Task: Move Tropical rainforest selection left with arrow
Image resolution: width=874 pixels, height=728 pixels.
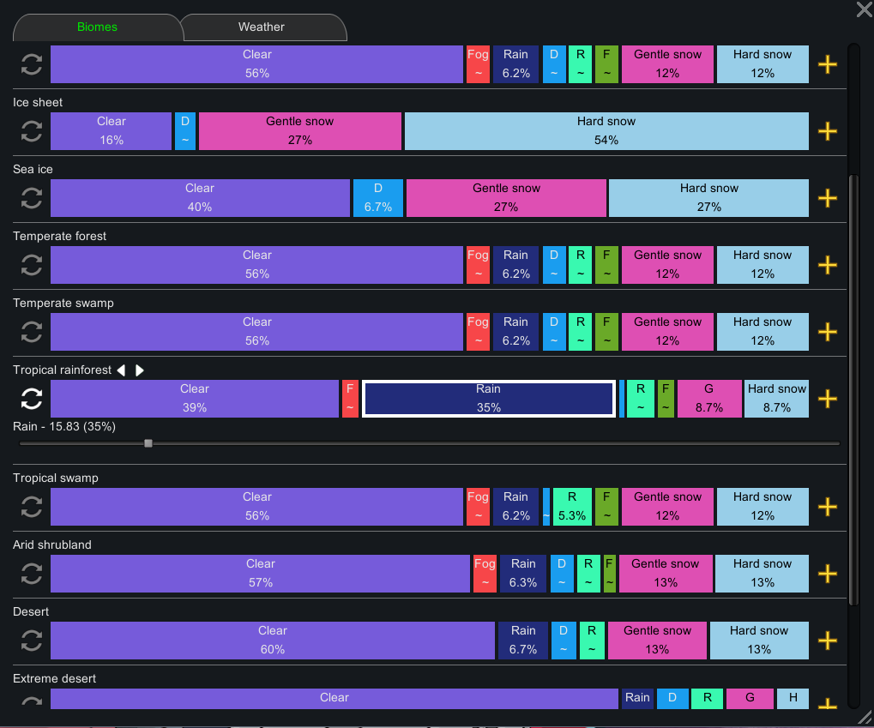Action: pos(121,370)
